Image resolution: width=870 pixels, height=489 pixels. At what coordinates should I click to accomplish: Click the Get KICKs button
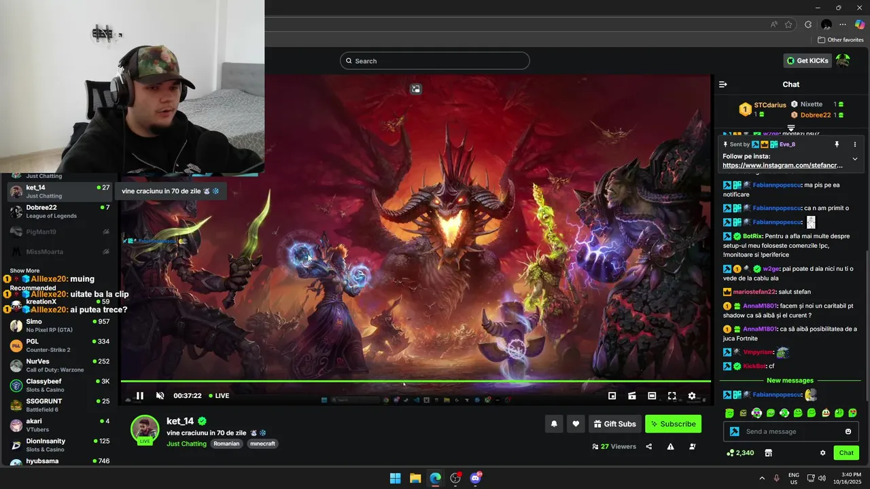click(807, 60)
